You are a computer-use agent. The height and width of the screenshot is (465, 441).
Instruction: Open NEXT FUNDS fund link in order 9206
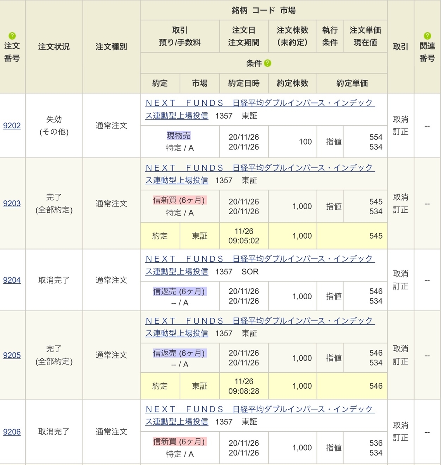260,415
